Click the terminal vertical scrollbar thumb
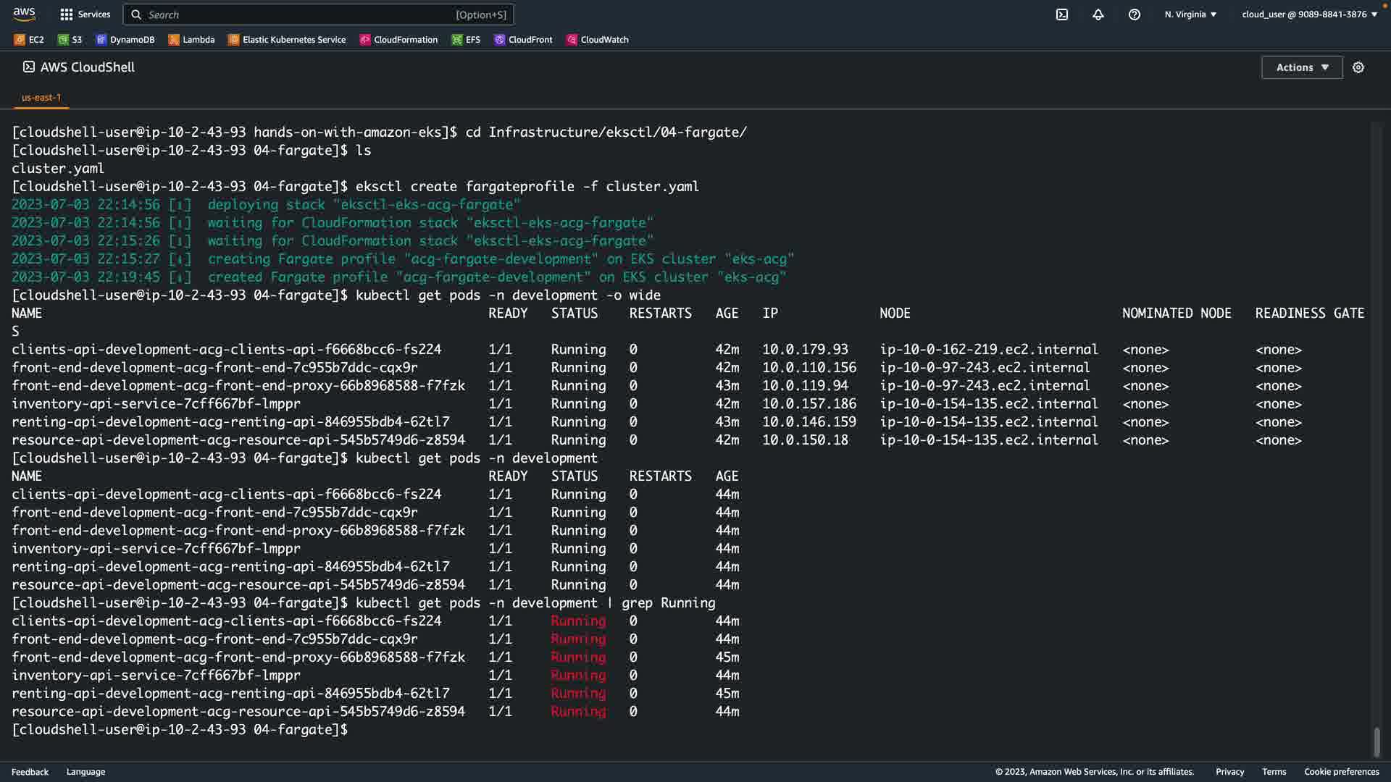Screen dimensions: 1391x782 coord(1377,741)
